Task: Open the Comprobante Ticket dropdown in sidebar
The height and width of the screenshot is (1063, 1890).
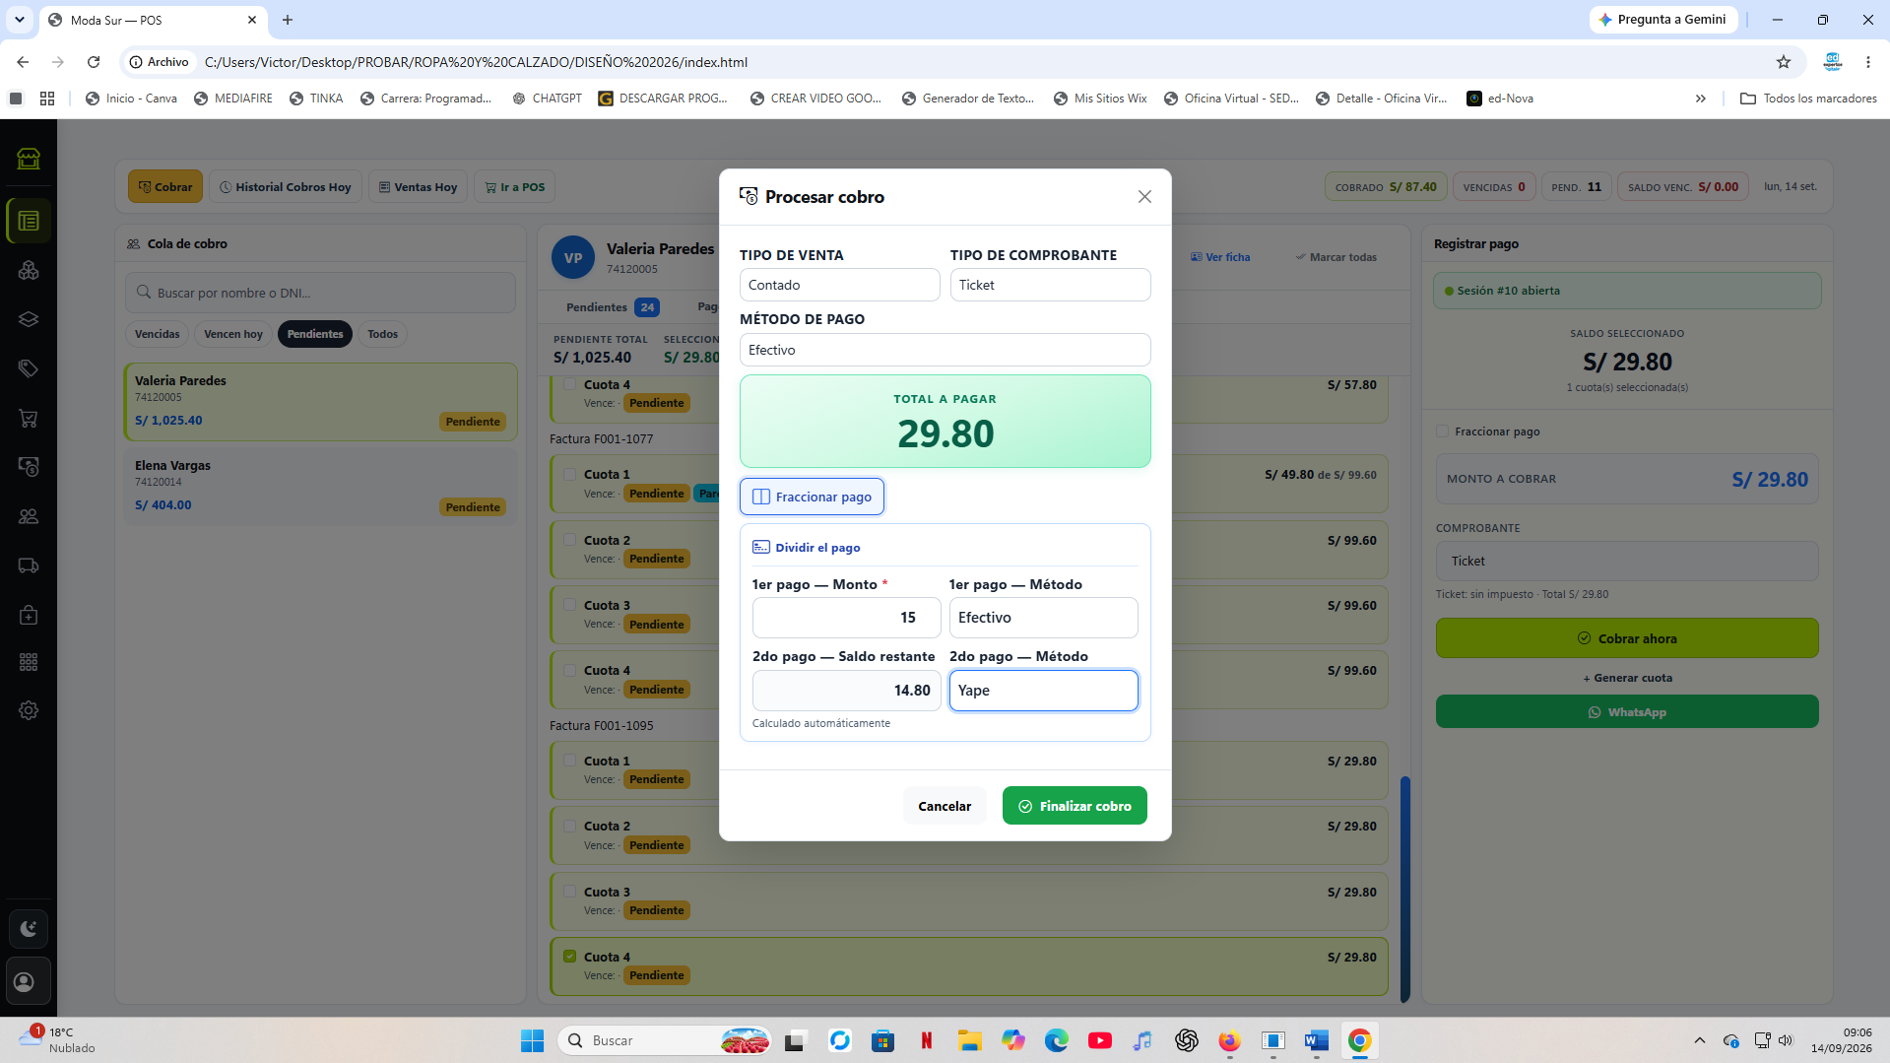Action: pos(1627,561)
